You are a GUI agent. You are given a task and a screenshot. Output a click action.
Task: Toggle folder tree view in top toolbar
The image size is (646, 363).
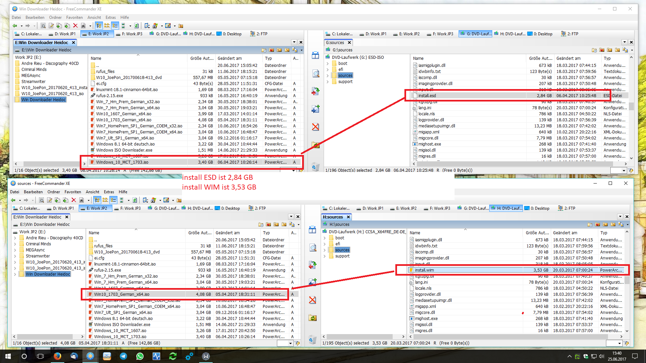click(x=99, y=26)
